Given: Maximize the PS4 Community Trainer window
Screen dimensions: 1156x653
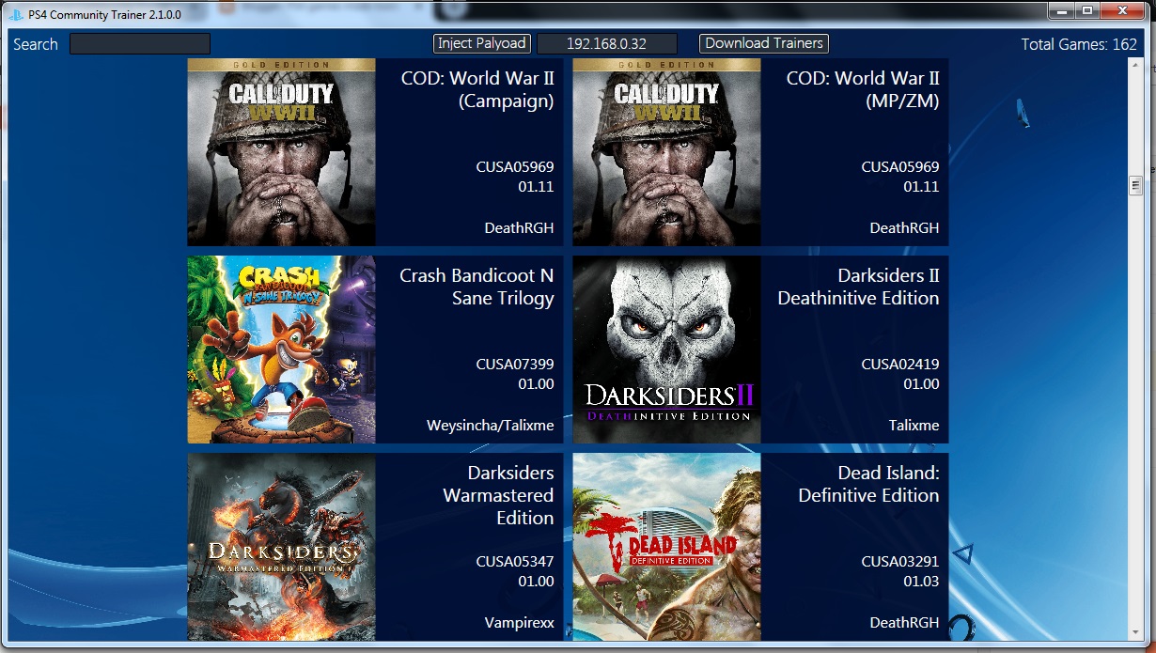Looking at the screenshot, I should pyautogui.click(x=1086, y=10).
